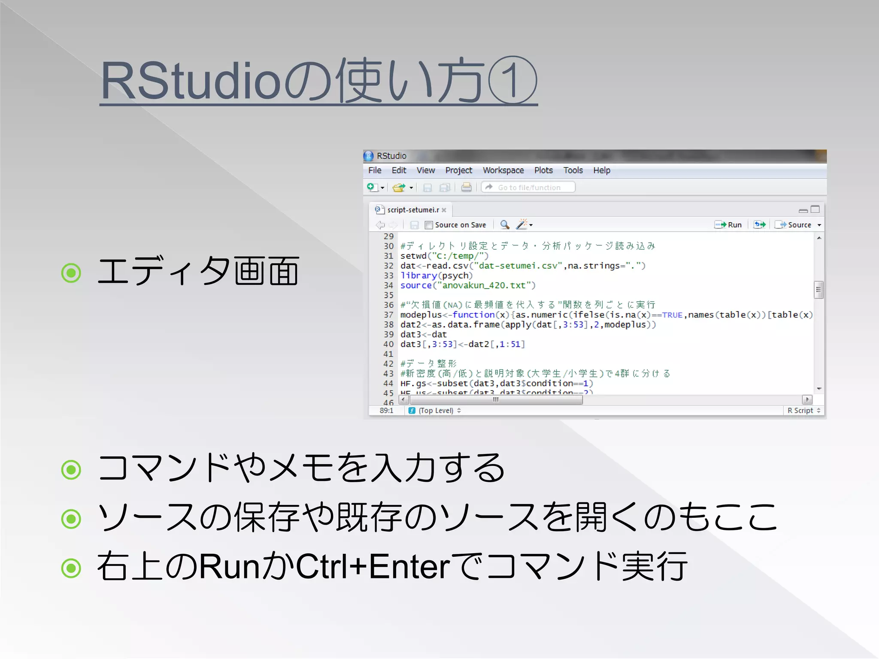The width and height of the screenshot is (879, 659).
Task: Click the New File icon
Action: [x=372, y=187]
